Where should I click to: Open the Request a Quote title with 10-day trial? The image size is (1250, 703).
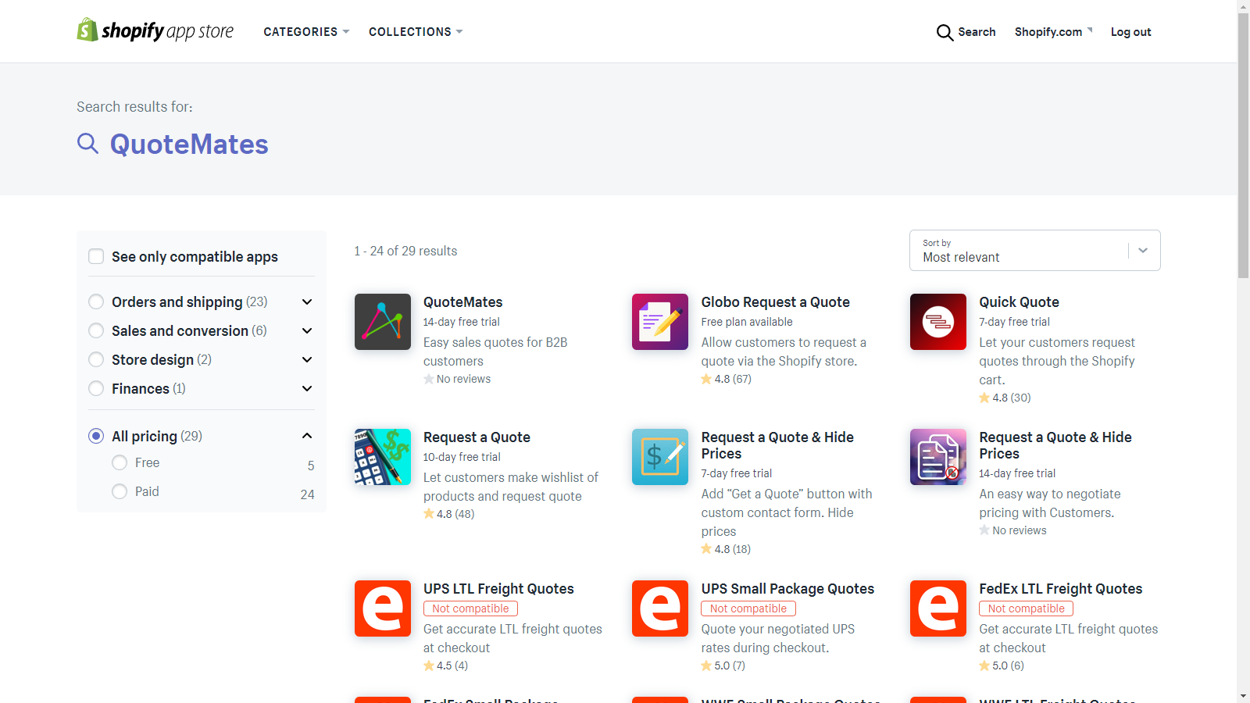(477, 437)
